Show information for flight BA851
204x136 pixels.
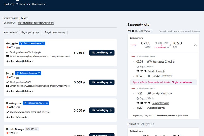(x=157, y=71)
